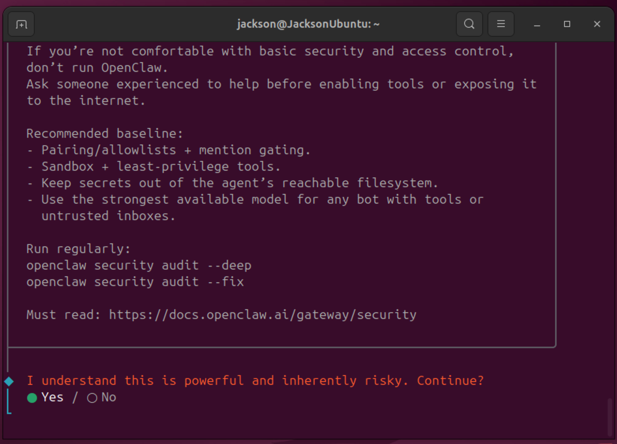Click the 'Recommended baseline:' heading
The width and height of the screenshot is (617, 444).
coord(105,134)
